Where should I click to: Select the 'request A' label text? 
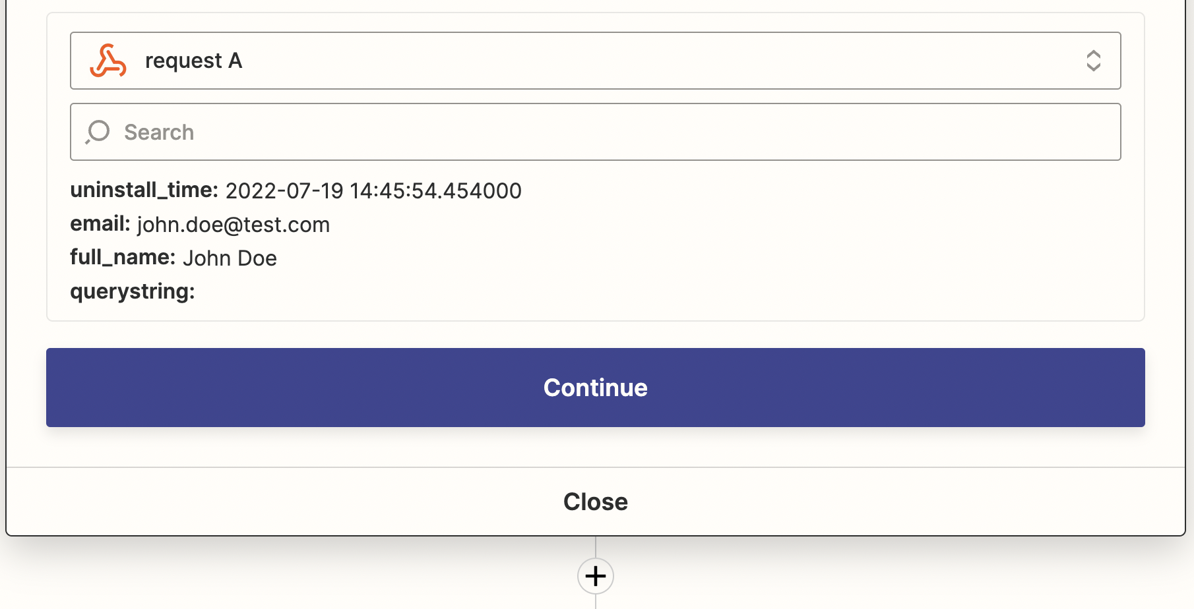click(193, 61)
